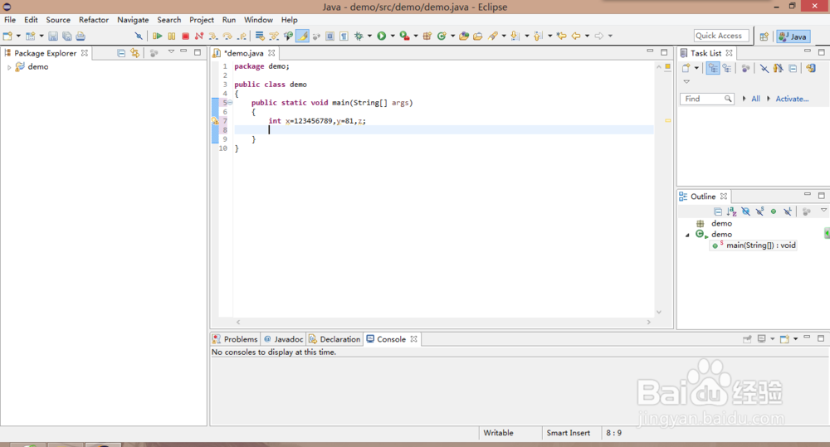830x447 pixels.
Task: Open Package Explorer view menu triangle
Action: tap(171, 52)
